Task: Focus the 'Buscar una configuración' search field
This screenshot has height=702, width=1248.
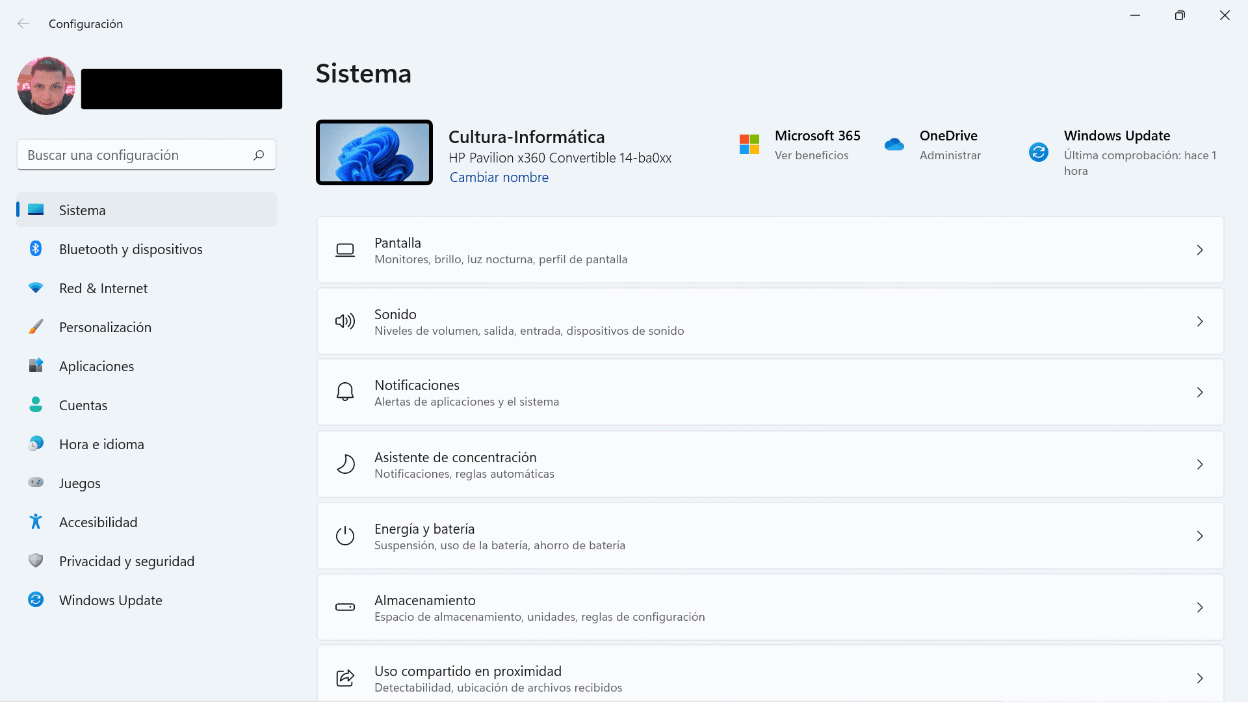Action: click(146, 155)
